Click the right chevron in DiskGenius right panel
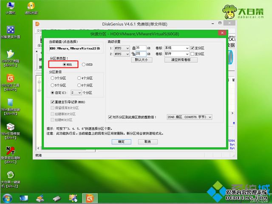Screen dimensions: 272x204 [x=232, y=113]
